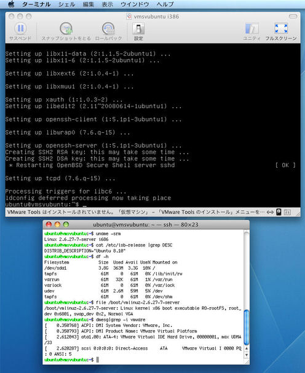The width and height of the screenshot is (305, 373).
Task: Click the "Mounted on" header text
Action: [x=165, y=262]
